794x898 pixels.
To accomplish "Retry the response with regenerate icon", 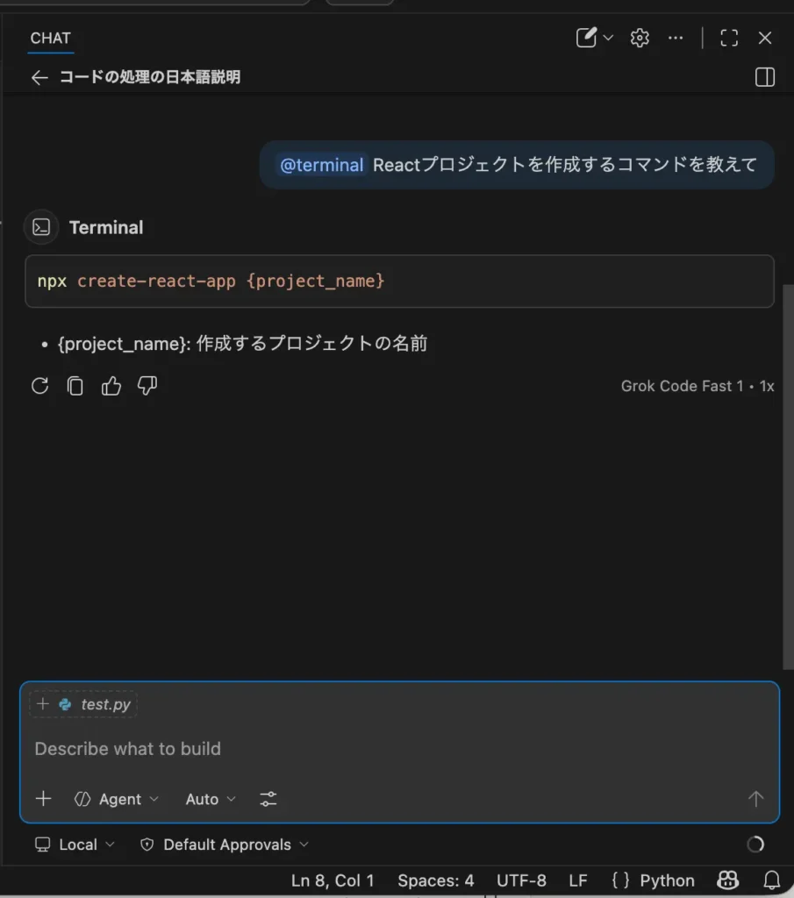I will click(x=39, y=386).
